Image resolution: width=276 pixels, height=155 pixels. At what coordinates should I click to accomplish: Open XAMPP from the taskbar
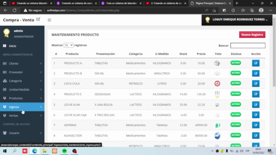click(55, 151)
